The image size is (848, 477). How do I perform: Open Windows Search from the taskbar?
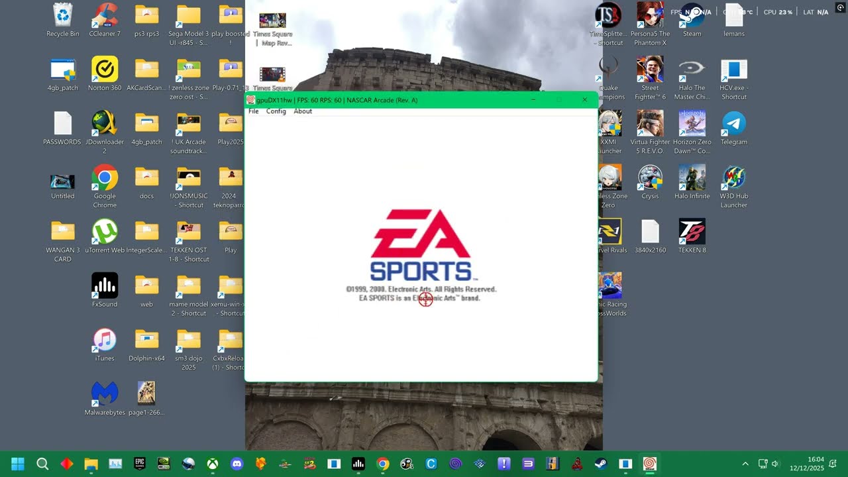click(42, 464)
